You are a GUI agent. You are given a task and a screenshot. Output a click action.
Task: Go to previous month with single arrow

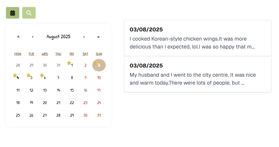click(x=33, y=37)
